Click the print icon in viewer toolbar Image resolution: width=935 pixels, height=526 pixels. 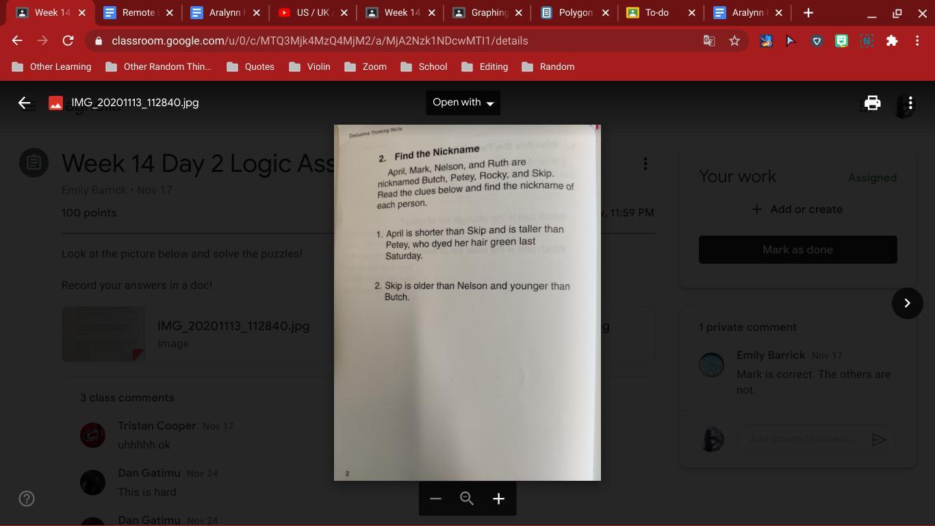[872, 103]
